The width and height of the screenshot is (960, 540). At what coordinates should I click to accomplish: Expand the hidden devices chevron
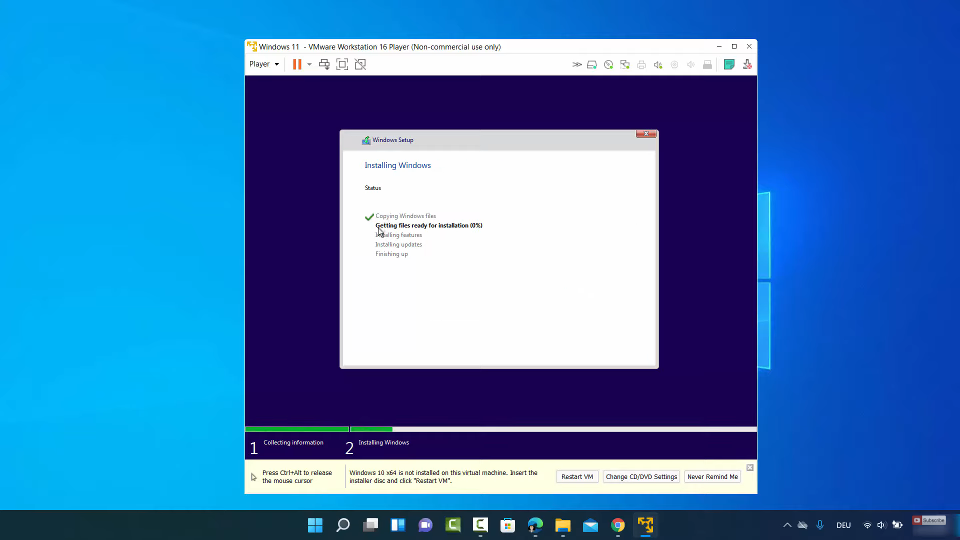pyautogui.click(x=576, y=64)
